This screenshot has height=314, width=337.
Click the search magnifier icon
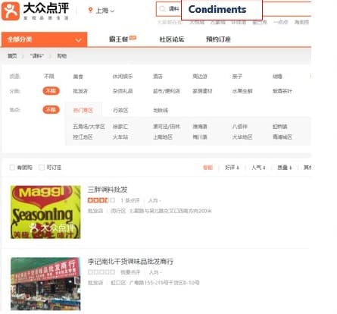coord(162,9)
